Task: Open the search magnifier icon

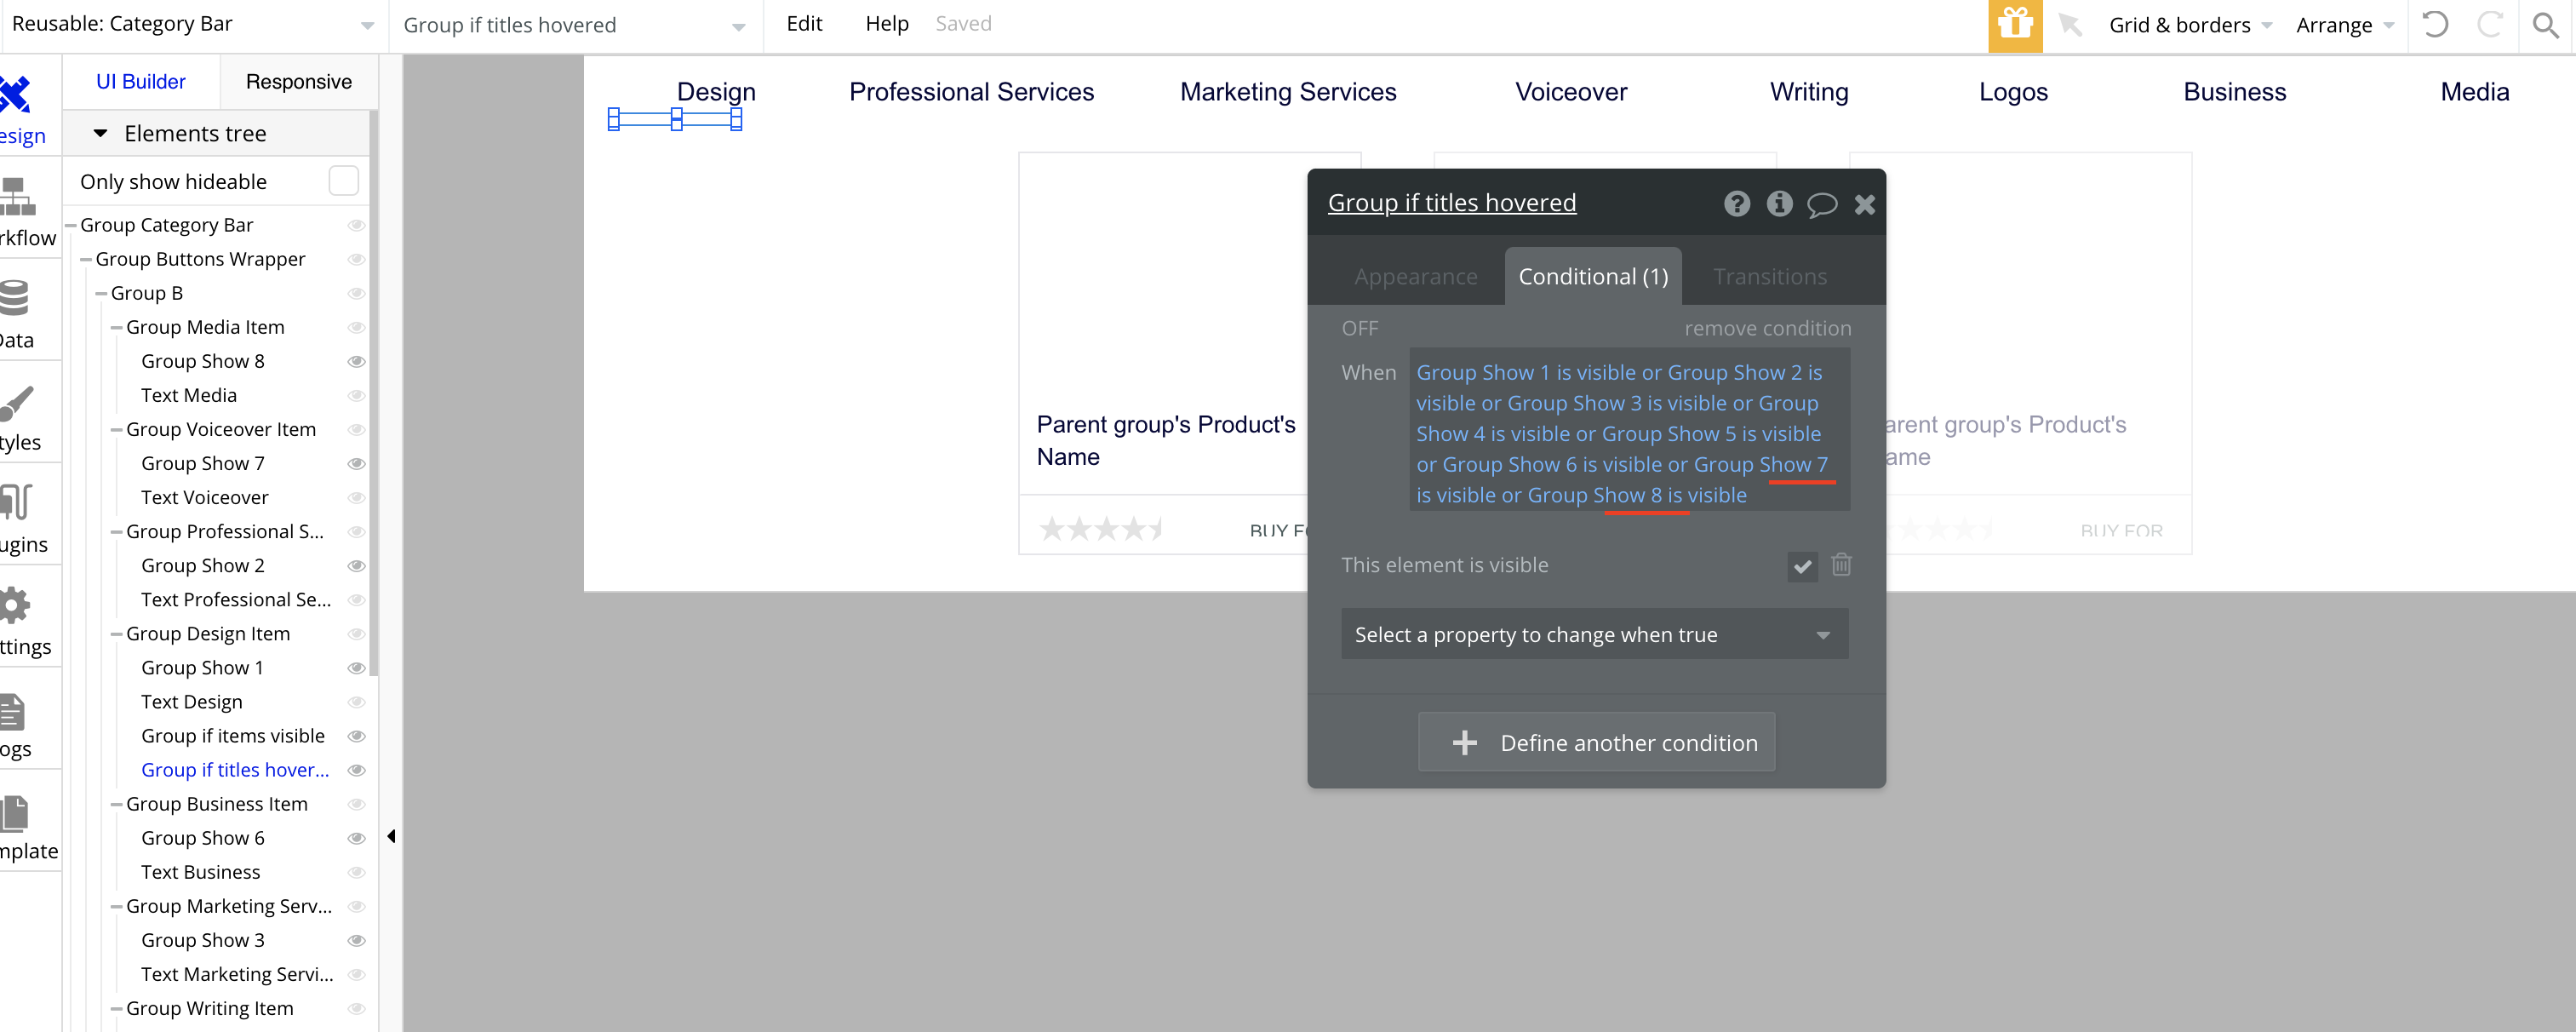Action: click(x=2546, y=24)
